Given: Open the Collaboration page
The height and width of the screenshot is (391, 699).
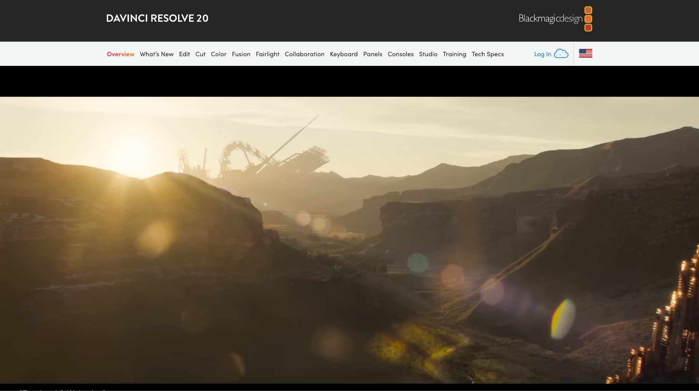Looking at the screenshot, I should pyautogui.click(x=304, y=54).
